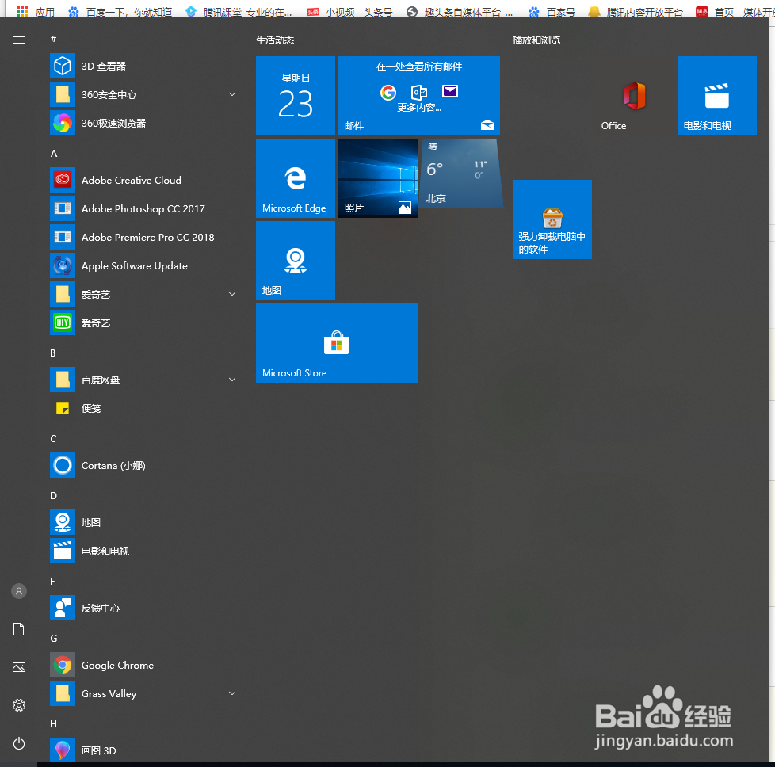The image size is (775, 767).
Task: Launch Adobe Photoshop CC 2017
Action: [x=143, y=208]
